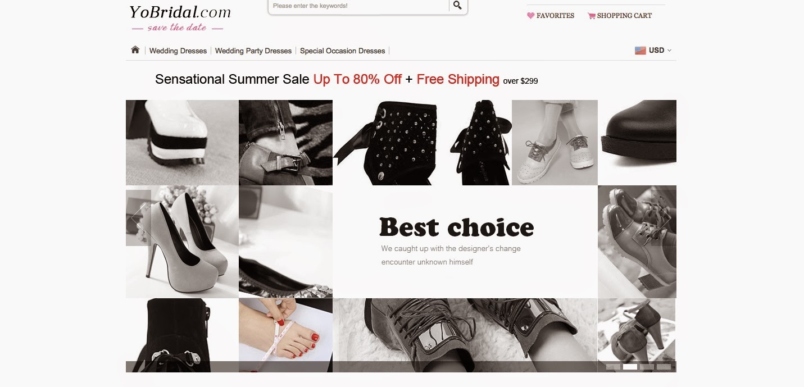804x387 pixels.
Task: Select the last slideshow indicator
Action: pos(664,367)
